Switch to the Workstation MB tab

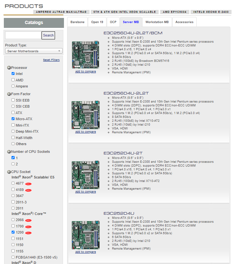click(x=157, y=22)
